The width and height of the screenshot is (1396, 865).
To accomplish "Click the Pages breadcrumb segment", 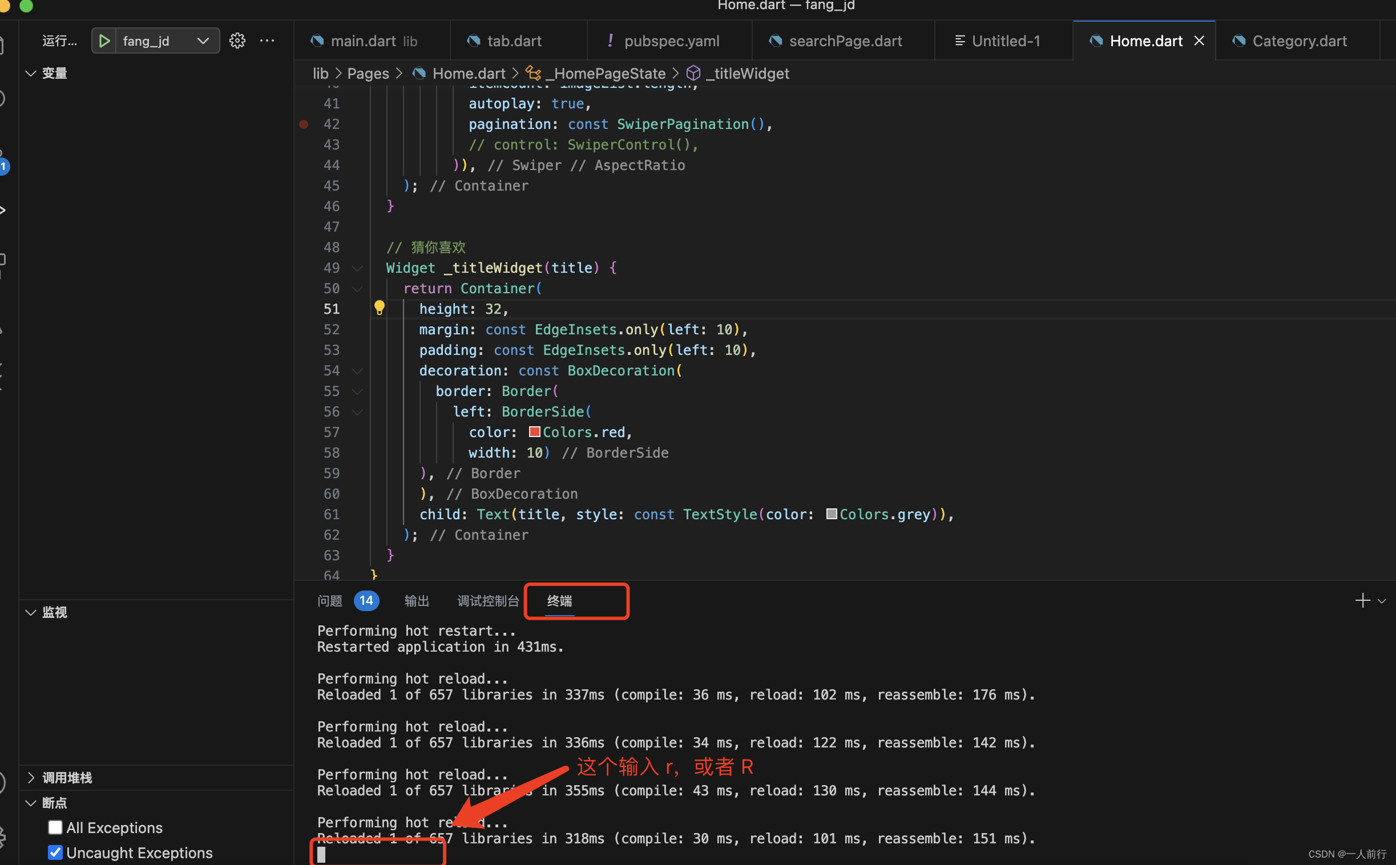I will point(368,73).
